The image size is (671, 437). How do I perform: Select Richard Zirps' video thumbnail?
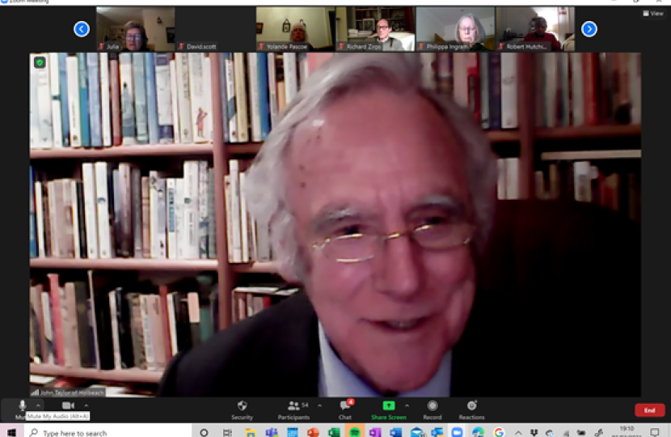click(x=374, y=28)
